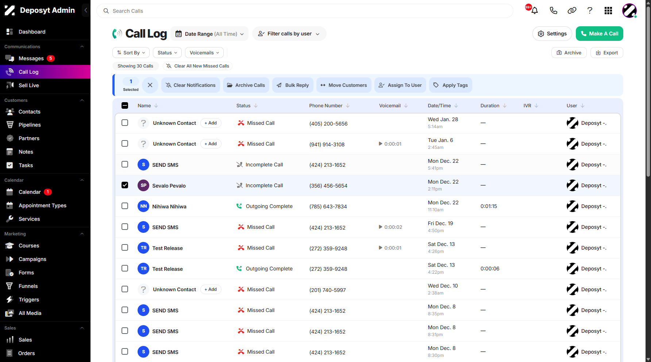The image size is (651, 362).
Task: Click the Search Calls field
Action: tap(305, 11)
